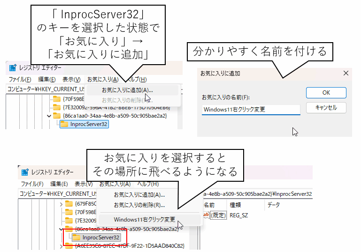Click folder icon of {70F598E key in bottom tree
The image size is (361, 252).
tap(69, 212)
